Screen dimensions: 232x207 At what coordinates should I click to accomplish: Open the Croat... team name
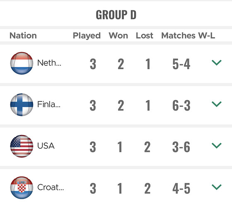pyautogui.click(x=51, y=187)
